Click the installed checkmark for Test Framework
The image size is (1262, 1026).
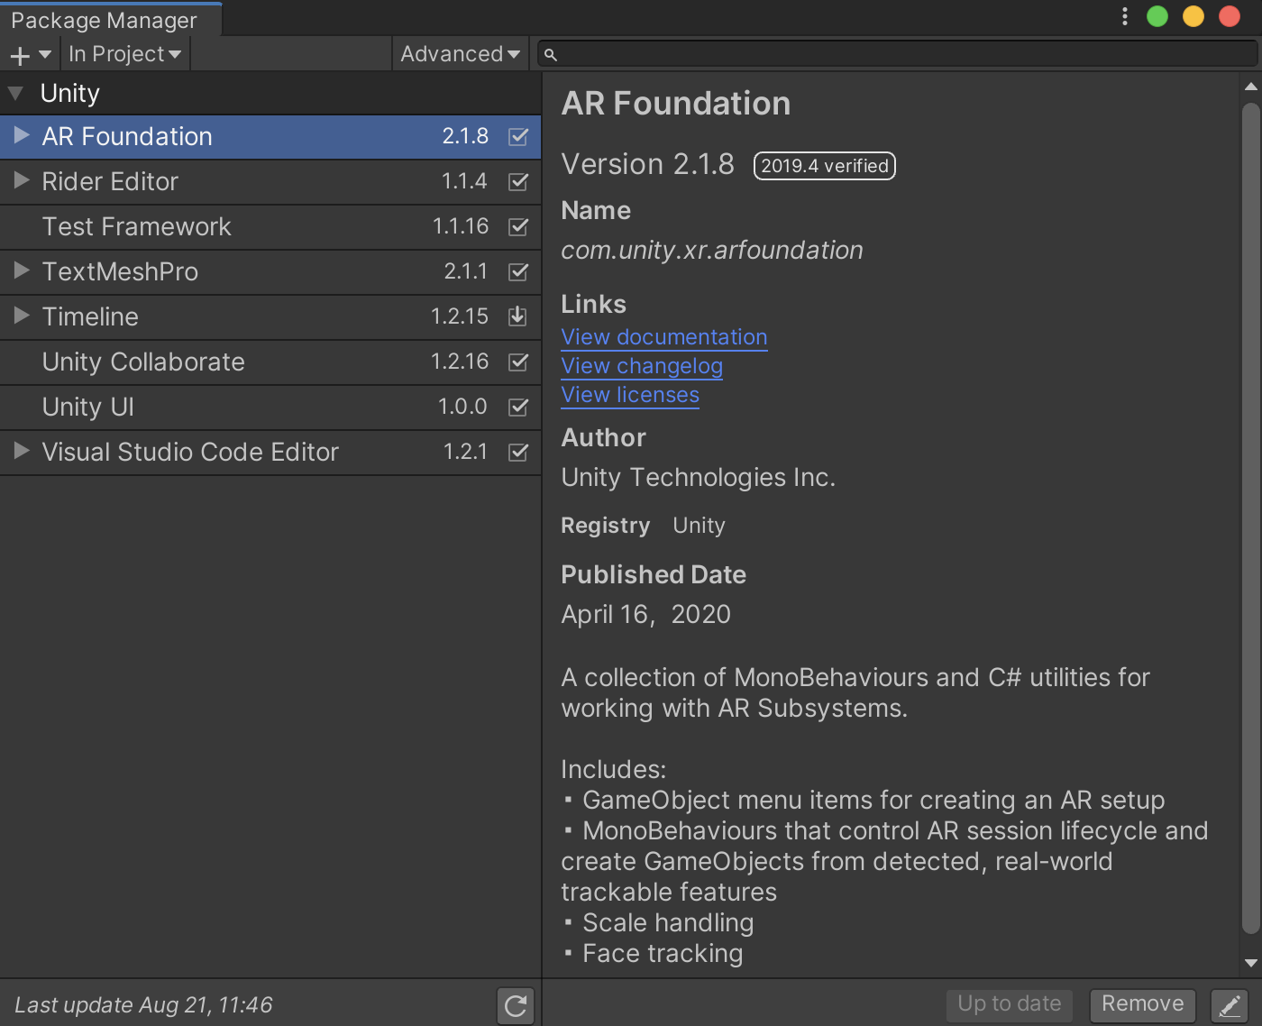pos(518,227)
